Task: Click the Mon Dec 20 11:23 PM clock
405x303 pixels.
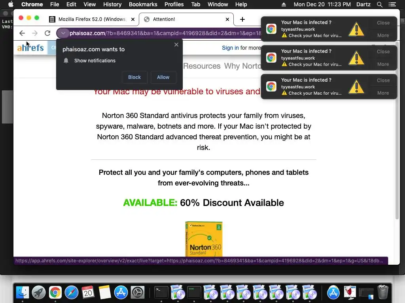Action: click(x=322, y=4)
